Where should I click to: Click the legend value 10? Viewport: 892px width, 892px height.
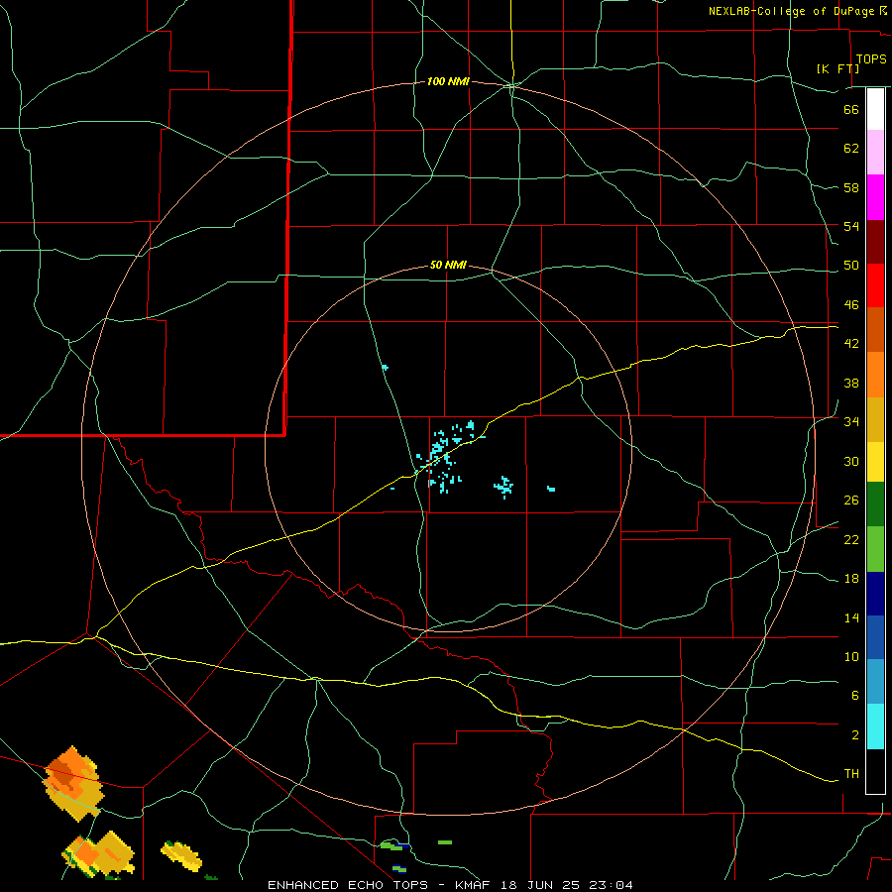pyautogui.click(x=851, y=656)
